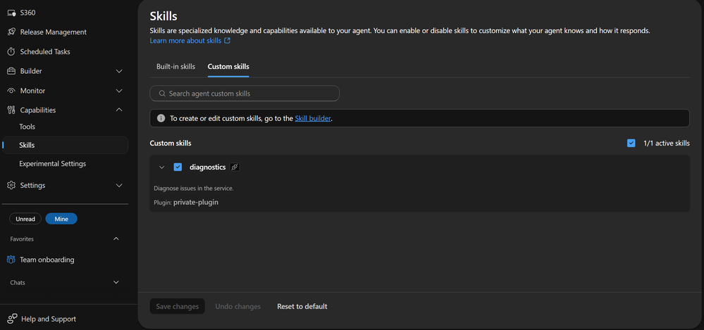Click the private-plugin plugin name
Screen dimensions: 704x330
click(196, 202)
